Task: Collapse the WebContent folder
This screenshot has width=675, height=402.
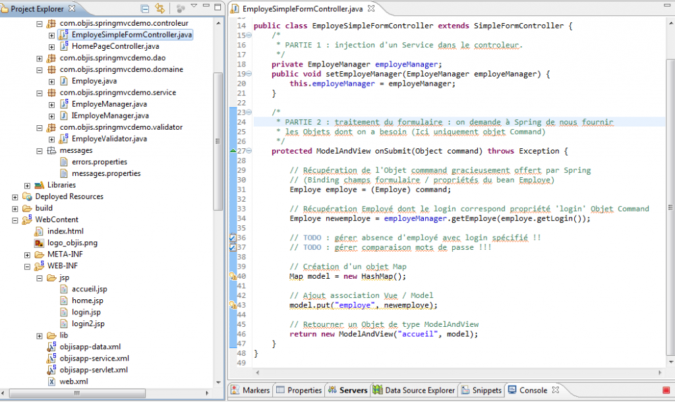Action: pyautogui.click(x=15, y=220)
